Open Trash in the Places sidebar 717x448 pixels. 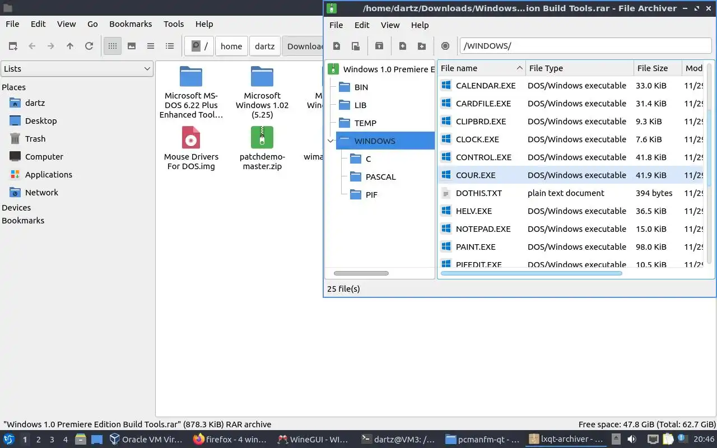tap(35, 139)
